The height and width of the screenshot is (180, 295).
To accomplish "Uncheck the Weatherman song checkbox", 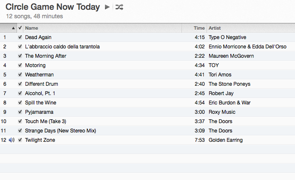I will point(20,75).
